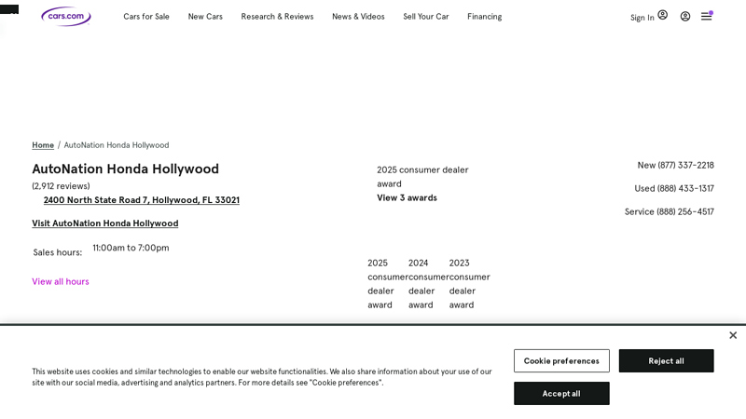The height and width of the screenshot is (419, 746).
Task: Open the dealer address 2400 North State Road 7
Action: [142, 200]
